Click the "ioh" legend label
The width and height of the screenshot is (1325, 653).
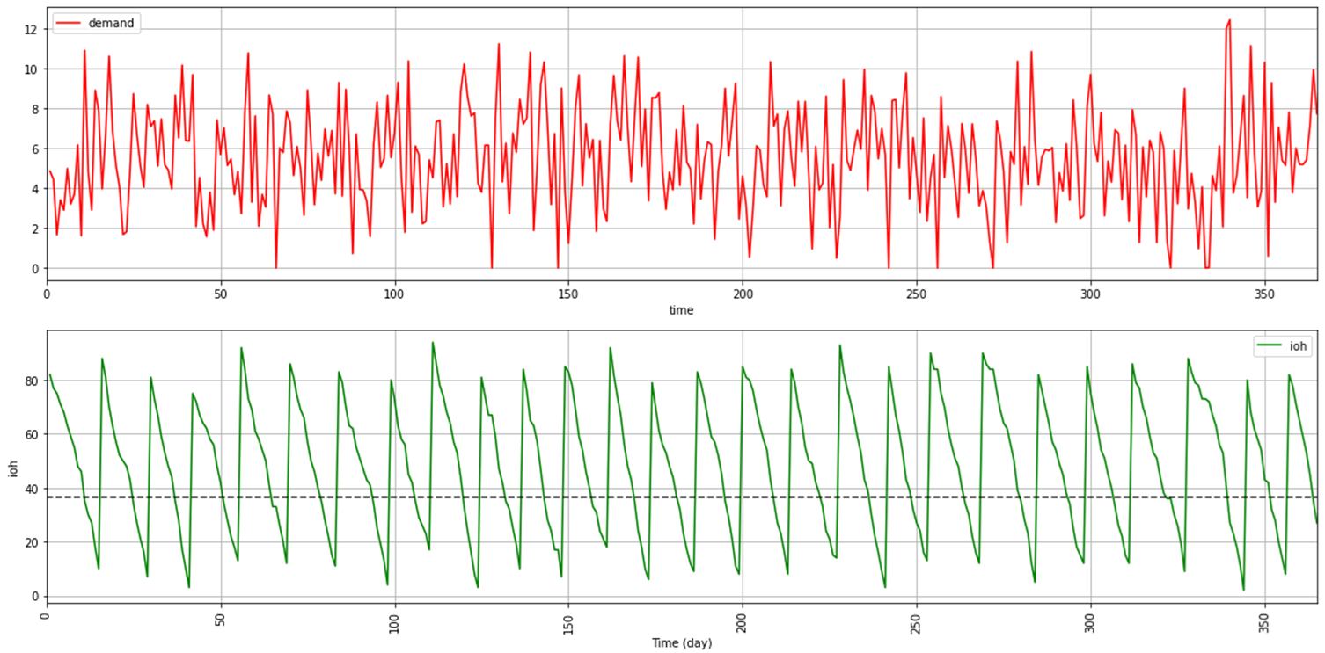tap(1298, 346)
